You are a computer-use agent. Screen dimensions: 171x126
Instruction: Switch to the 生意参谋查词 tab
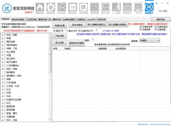[x=69, y=19]
